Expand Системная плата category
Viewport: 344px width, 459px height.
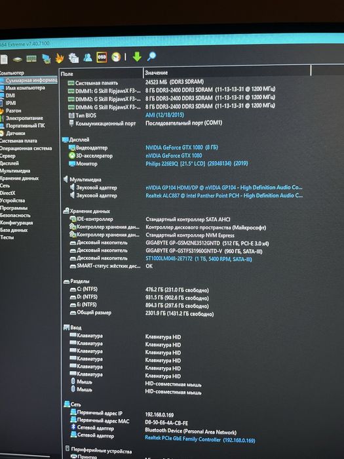coord(18,141)
